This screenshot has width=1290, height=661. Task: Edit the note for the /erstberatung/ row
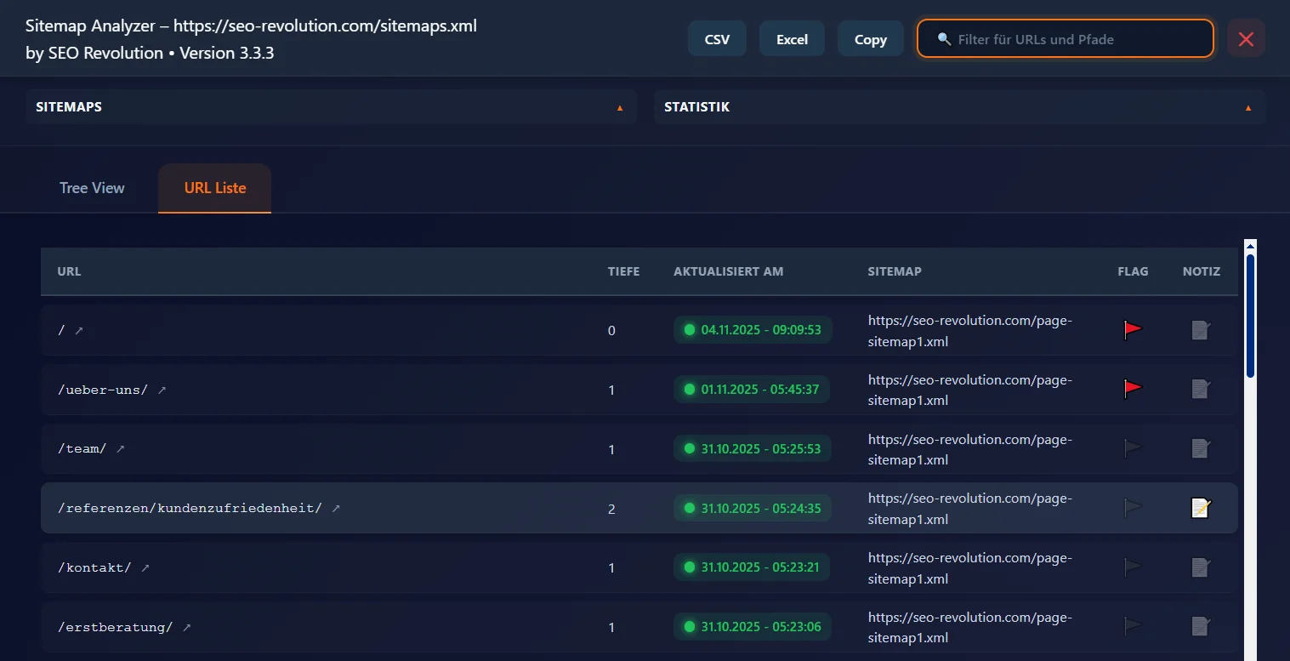click(1200, 627)
